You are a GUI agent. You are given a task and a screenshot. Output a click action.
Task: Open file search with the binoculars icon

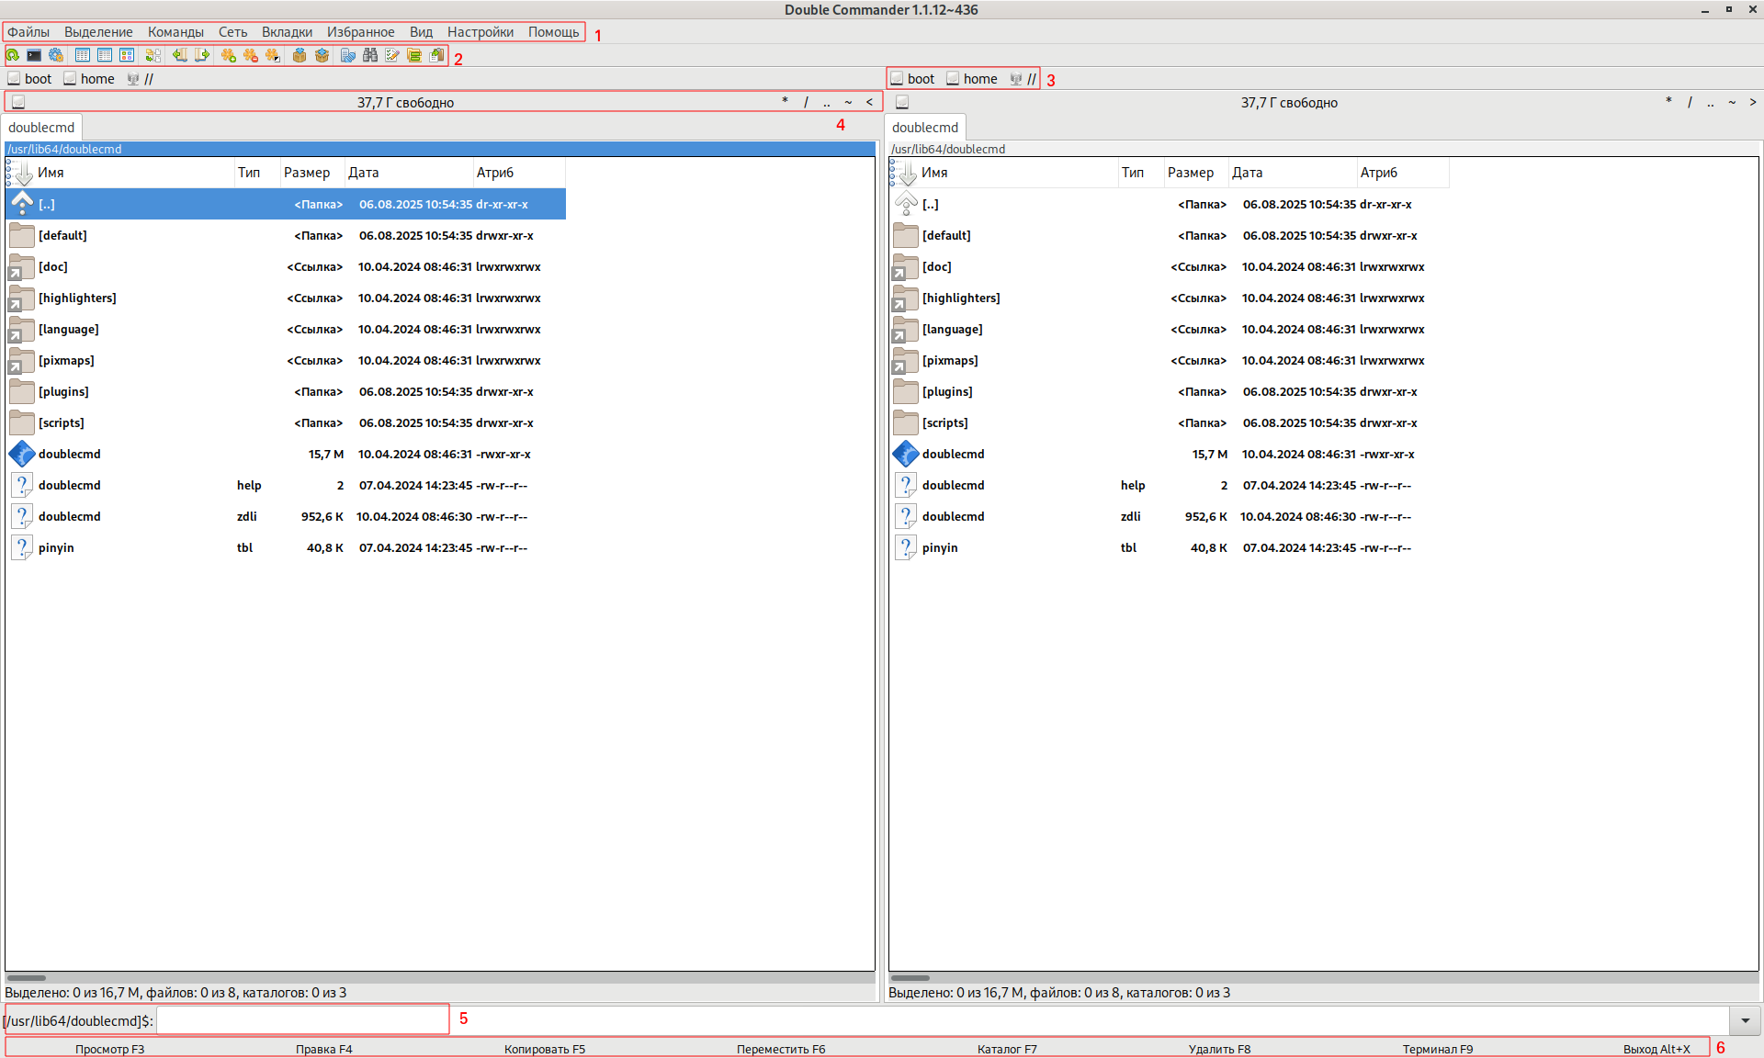[x=370, y=56]
